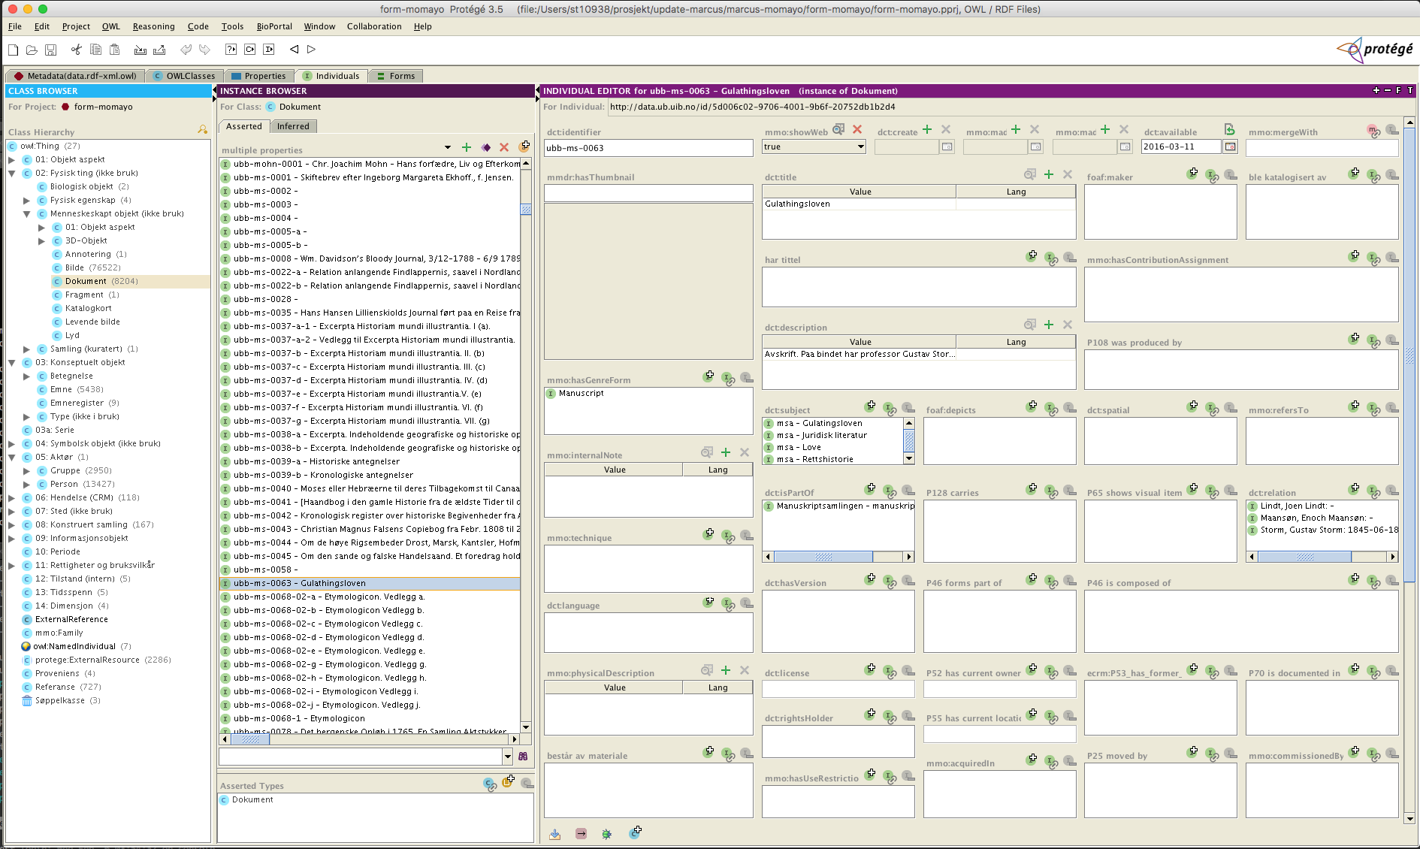Image resolution: width=1420 pixels, height=849 pixels.
Task: Click the 'C' play toolbar icon
Action: point(249,50)
